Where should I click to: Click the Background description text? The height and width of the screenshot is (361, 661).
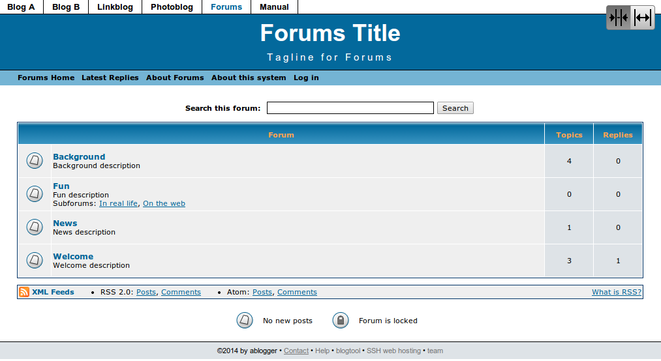[x=97, y=166]
